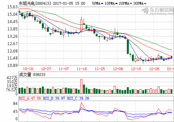Click the RSI_B:39.97 indicator value
Image resolution: width=174 pixels, height=122 pixels.
click(x=54, y=98)
